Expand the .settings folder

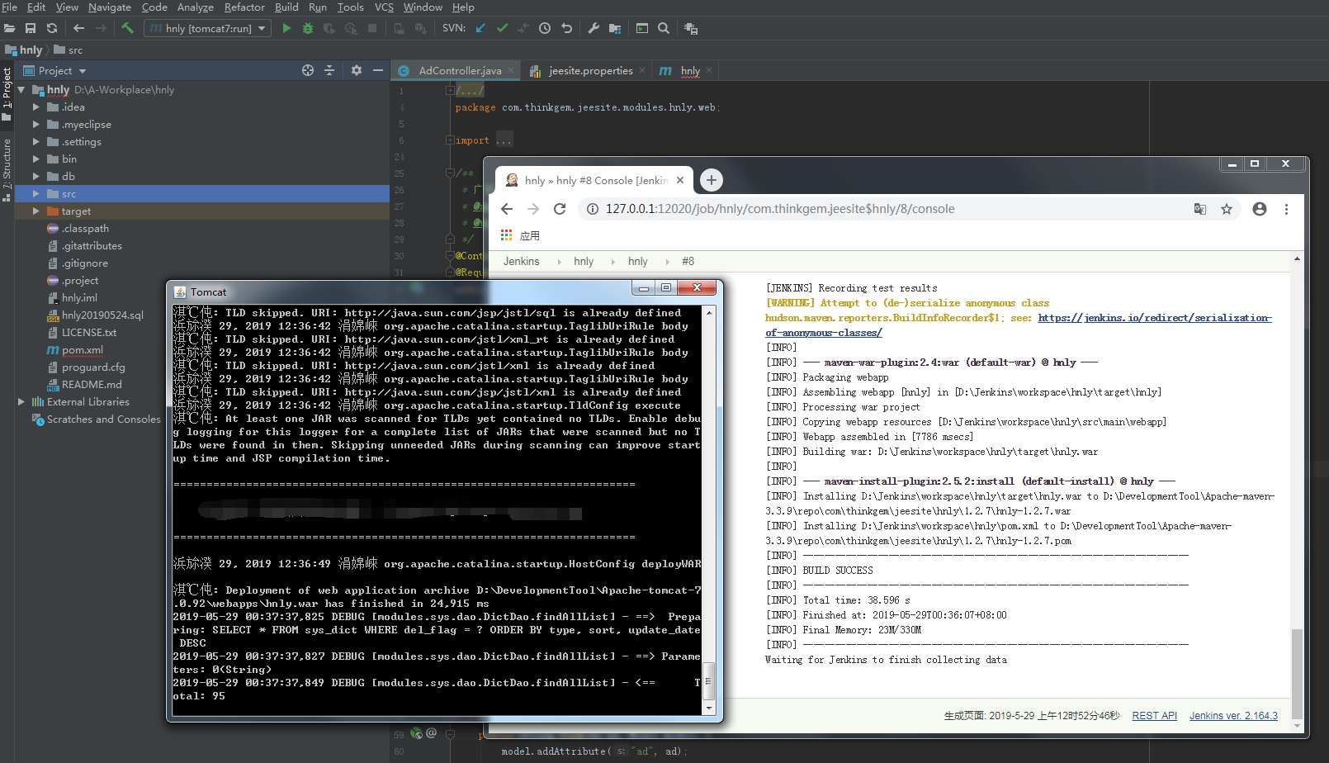[36, 141]
